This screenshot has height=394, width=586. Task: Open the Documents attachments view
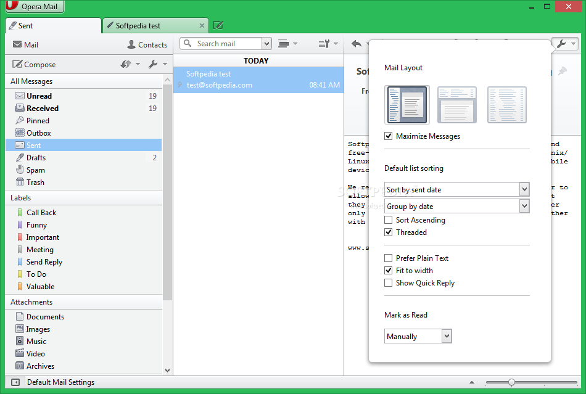click(x=84, y=317)
